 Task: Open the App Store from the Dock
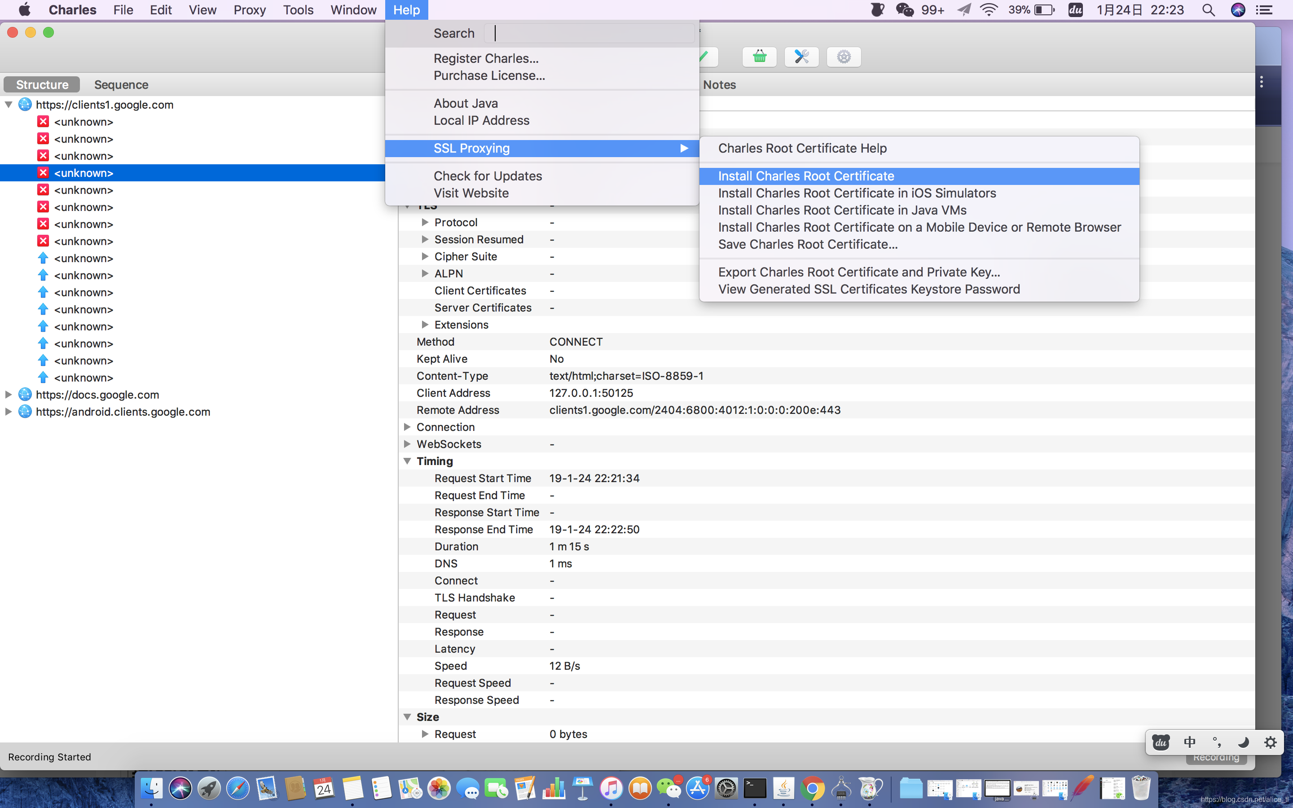coord(697,788)
